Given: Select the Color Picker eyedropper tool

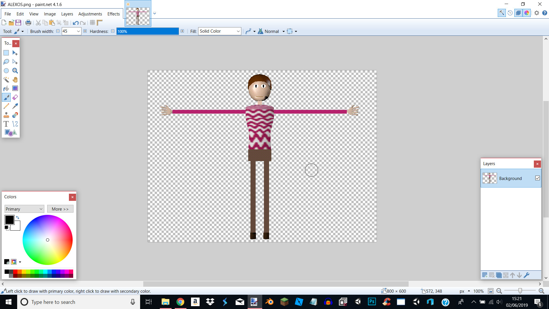Looking at the screenshot, I should 15,106.
